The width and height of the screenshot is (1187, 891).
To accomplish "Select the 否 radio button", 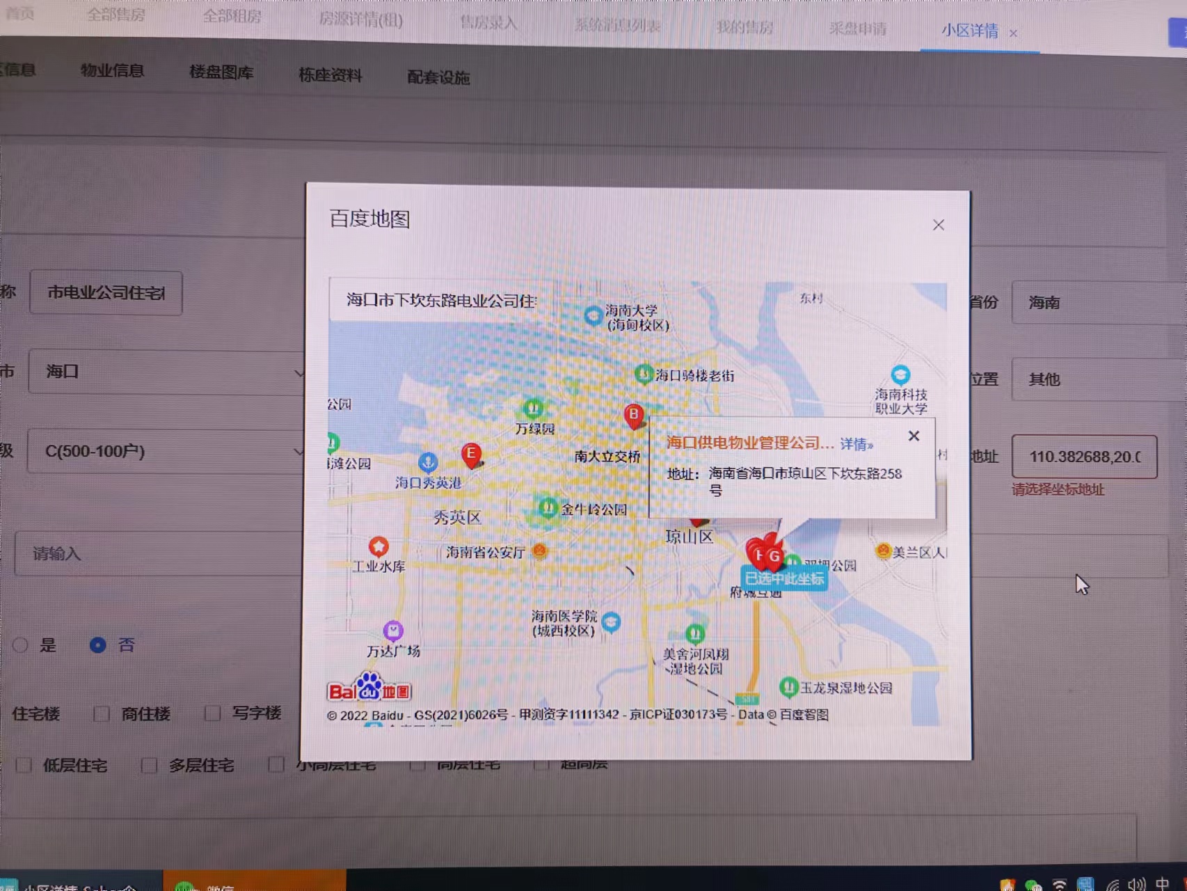I will 98,645.
